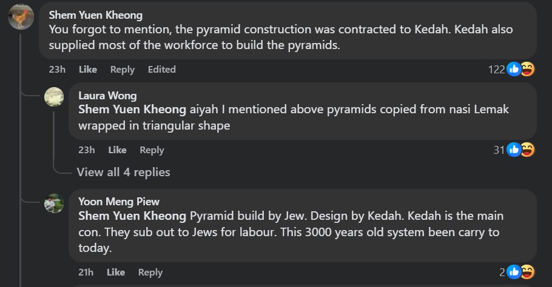552x287 pixels.
Task: Open Shem Yuen Kheong's rooster profile picture
Action: (21, 16)
